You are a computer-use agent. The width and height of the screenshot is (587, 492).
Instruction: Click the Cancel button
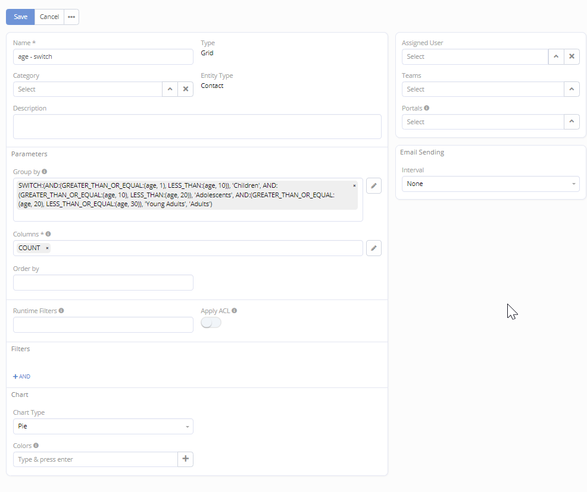[x=49, y=17]
